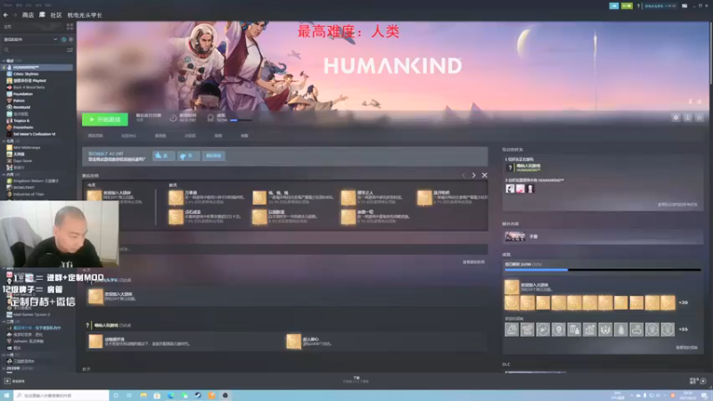Open Steam from the Windows taskbar

click(198, 396)
